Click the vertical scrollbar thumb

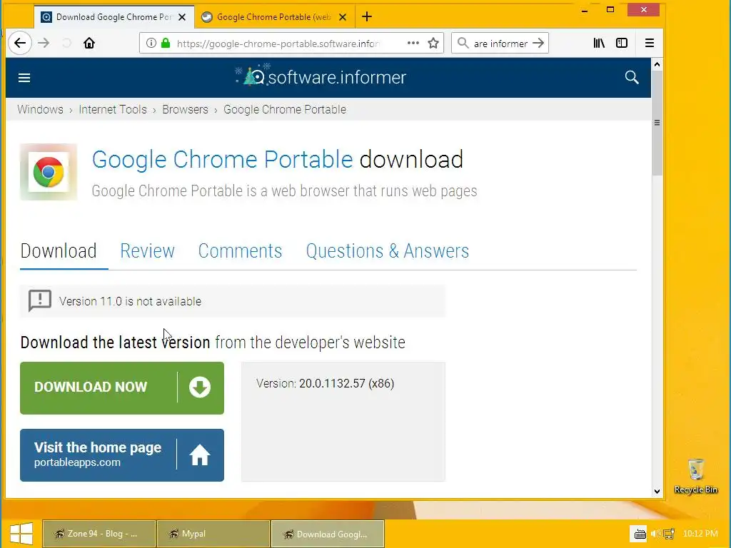point(657,123)
